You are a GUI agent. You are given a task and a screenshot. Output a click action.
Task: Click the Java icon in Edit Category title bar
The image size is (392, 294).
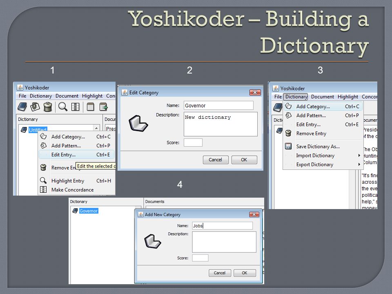125,93
